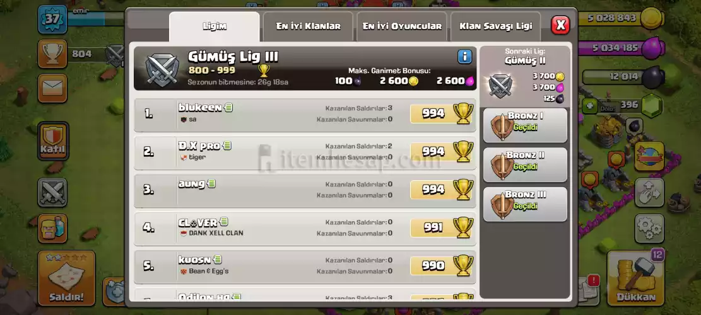The width and height of the screenshot is (701, 315).
Task: Switch to En İyi Klanlar tab
Action: 308,26
